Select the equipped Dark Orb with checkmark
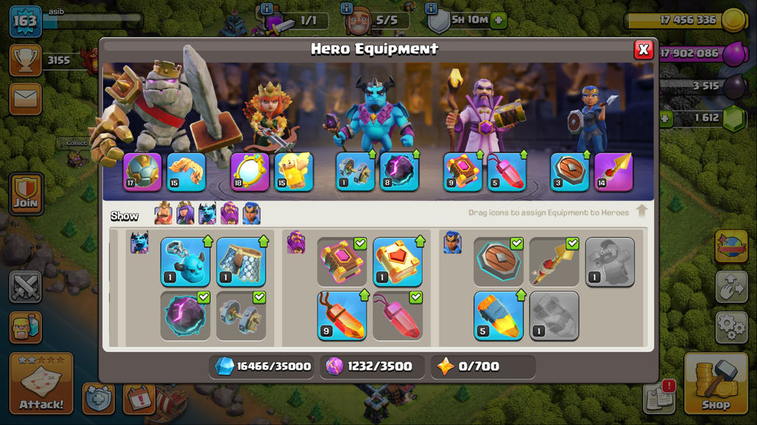Image resolution: width=757 pixels, height=425 pixels. 186,316
